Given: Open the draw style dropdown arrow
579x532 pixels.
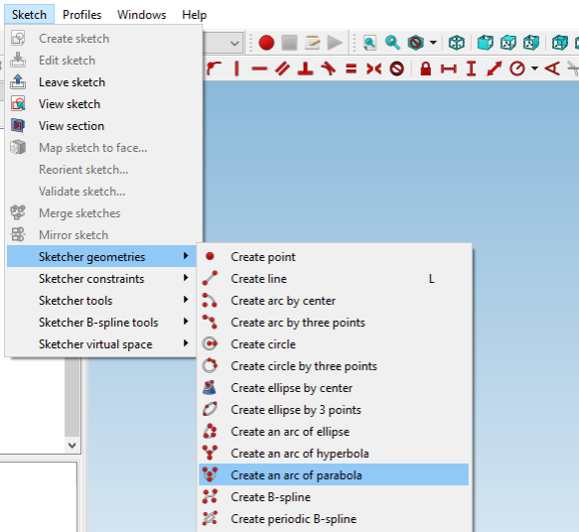Looking at the screenshot, I should (434, 43).
